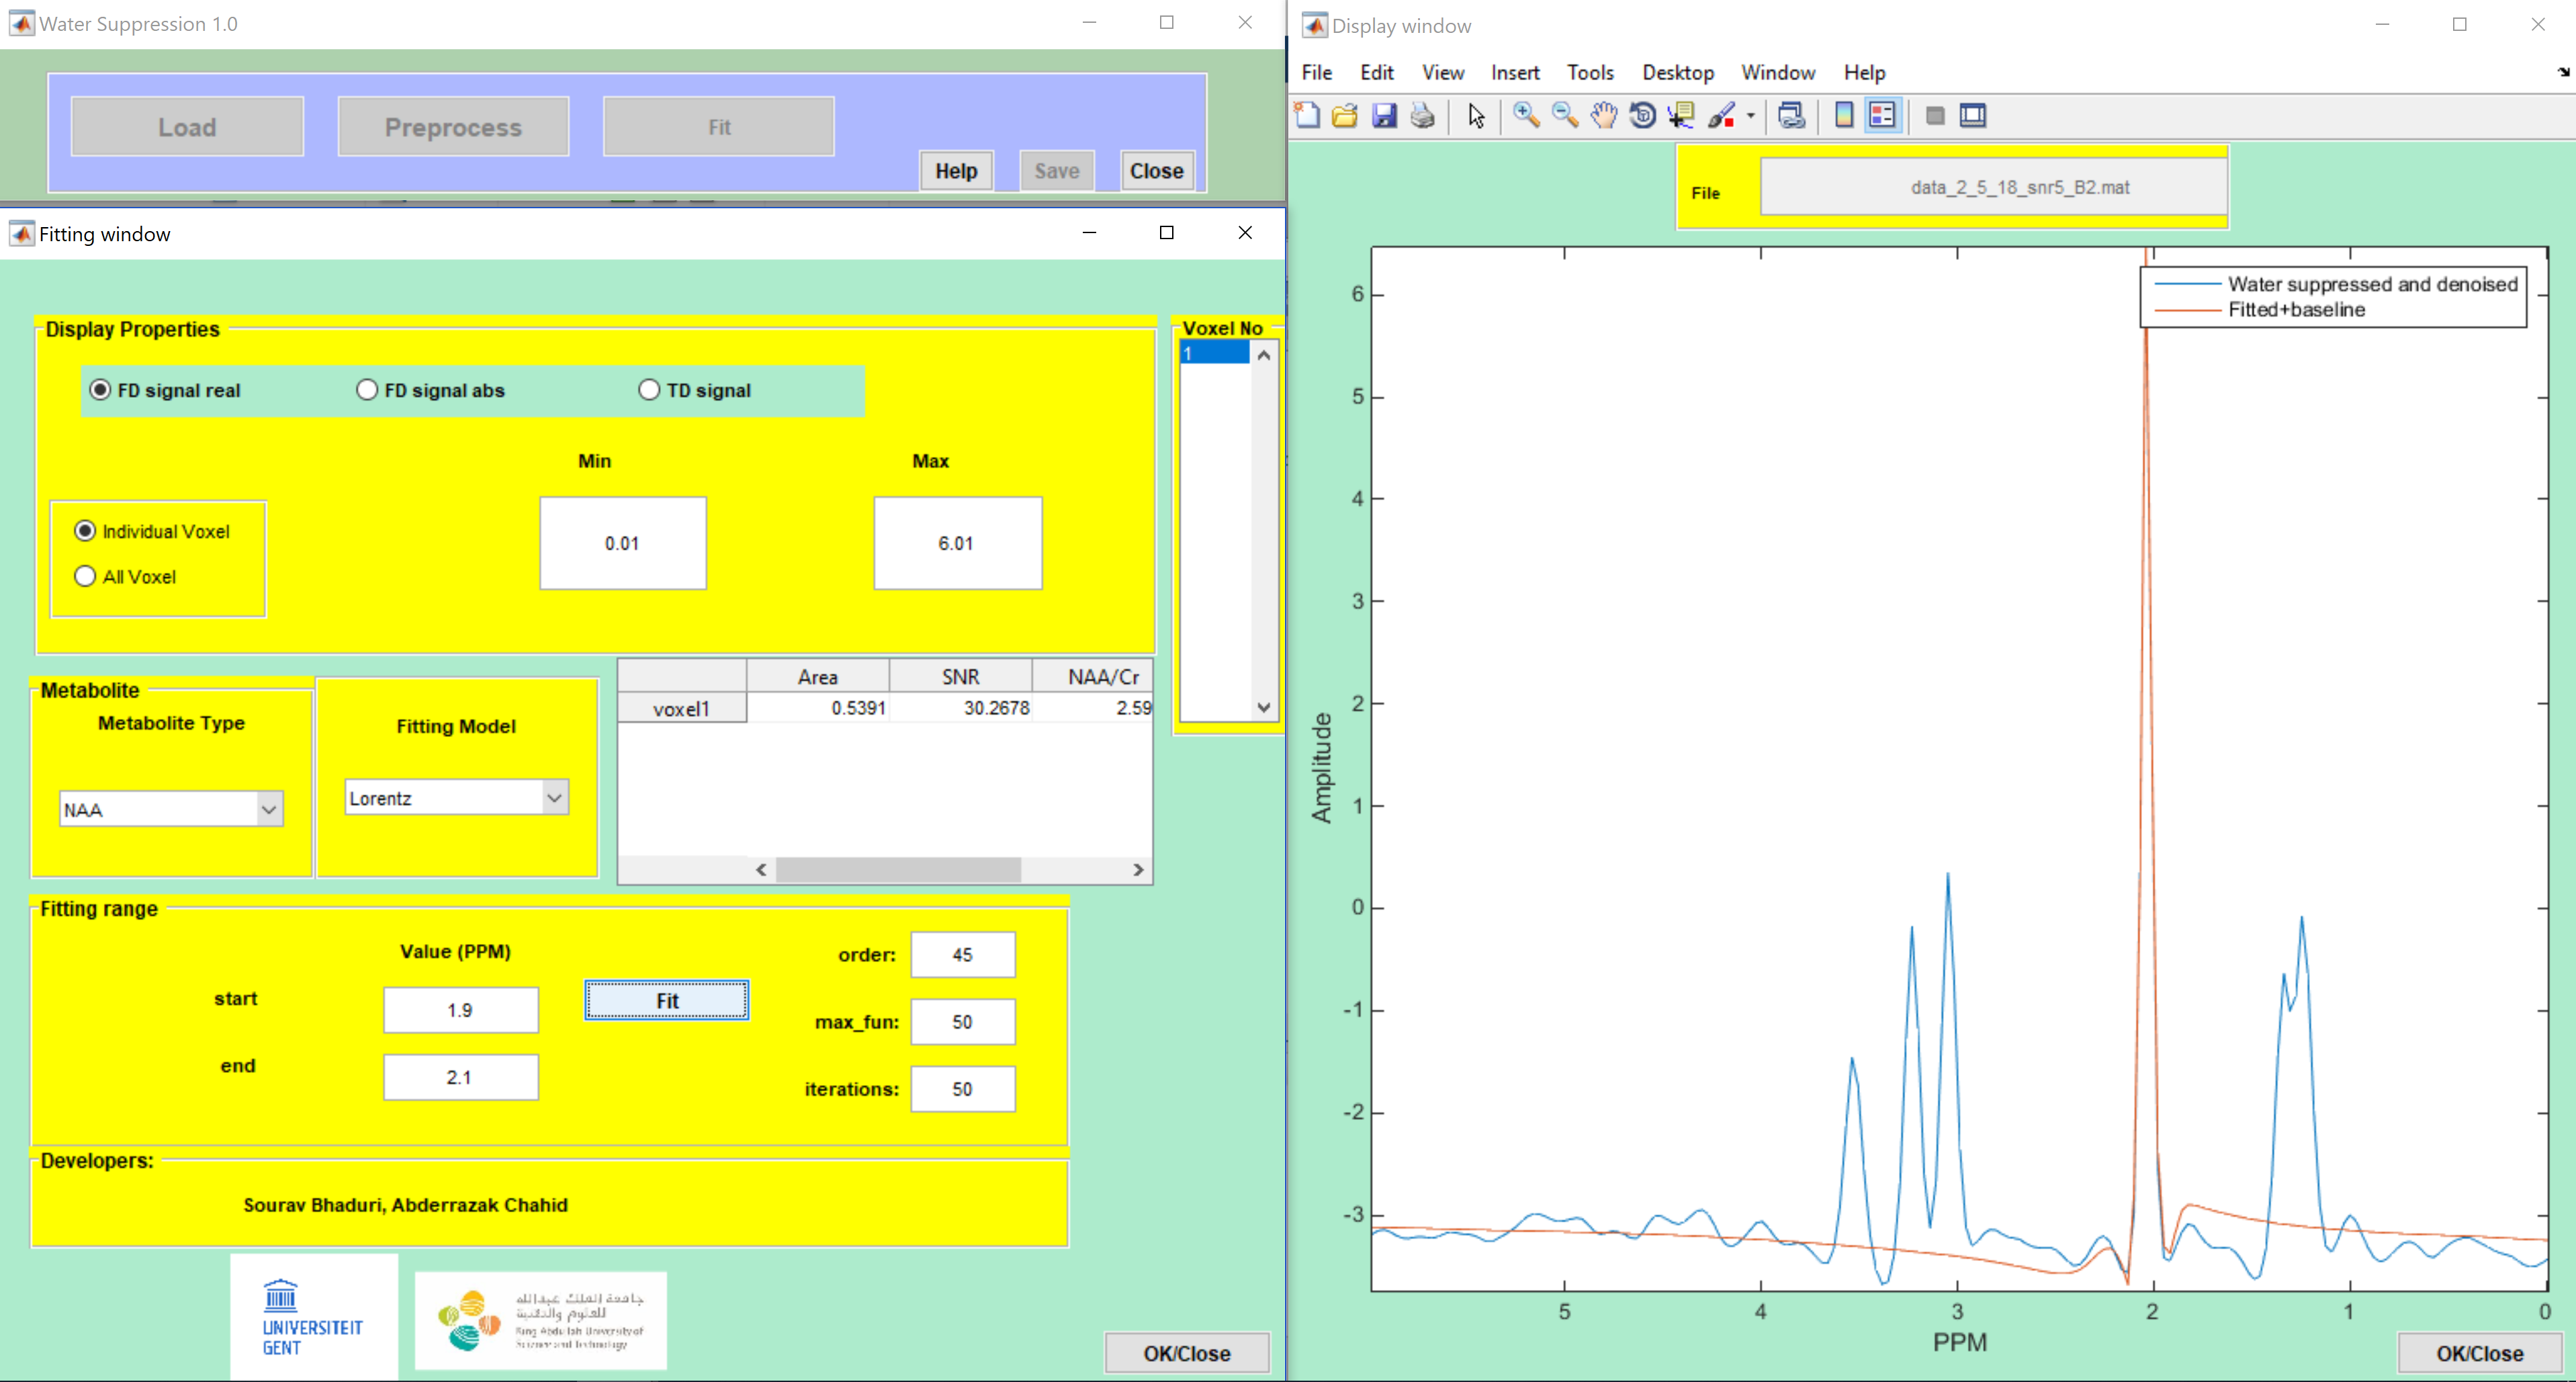This screenshot has height=1382, width=2576.
Task: Enable the Data Cursor tool
Action: (1681, 115)
